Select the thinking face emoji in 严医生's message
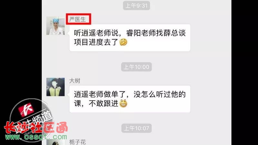This screenshot has height=145, width=258. coord(123,42)
